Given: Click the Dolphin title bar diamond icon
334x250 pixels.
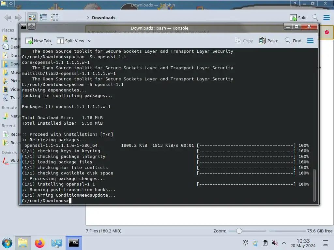Looking at the screenshot, I should click(11, 3).
